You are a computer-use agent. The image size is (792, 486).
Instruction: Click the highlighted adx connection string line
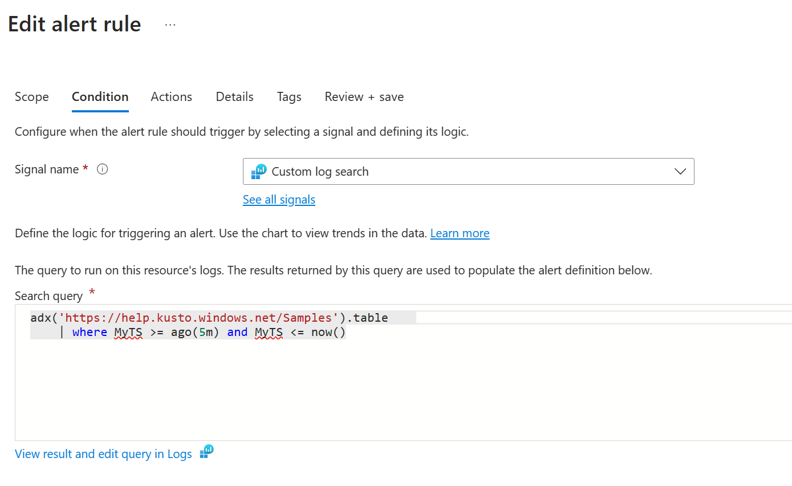coord(208,318)
